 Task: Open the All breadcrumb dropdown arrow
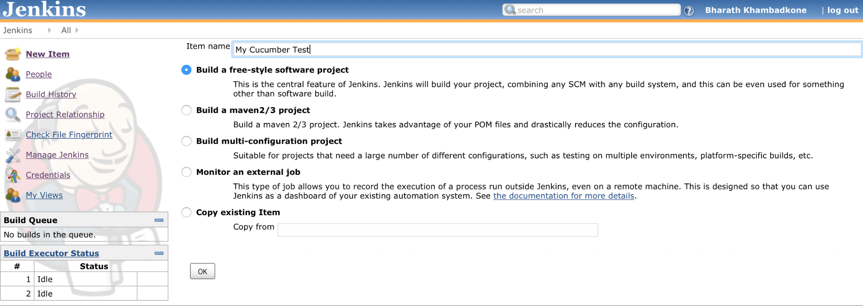pos(77,30)
